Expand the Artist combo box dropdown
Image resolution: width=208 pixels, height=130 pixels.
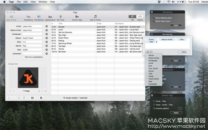(x=43, y=26)
